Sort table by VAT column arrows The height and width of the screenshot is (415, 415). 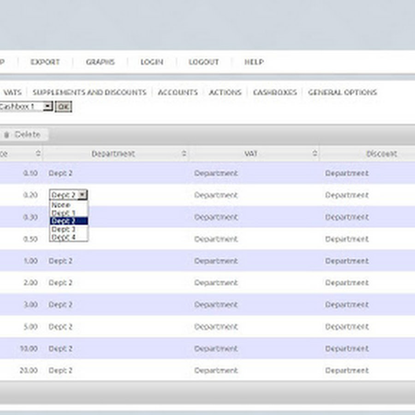point(314,154)
